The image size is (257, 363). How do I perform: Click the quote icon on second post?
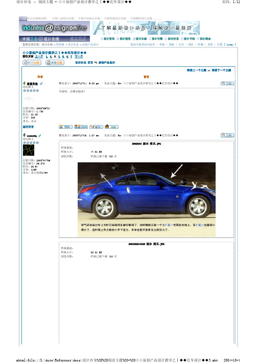tap(227, 135)
